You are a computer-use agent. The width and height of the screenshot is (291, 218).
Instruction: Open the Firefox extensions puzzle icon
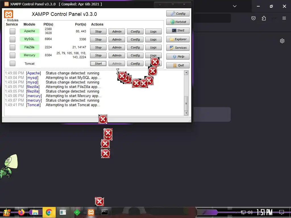pyautogui.click(x=264, y=18)
